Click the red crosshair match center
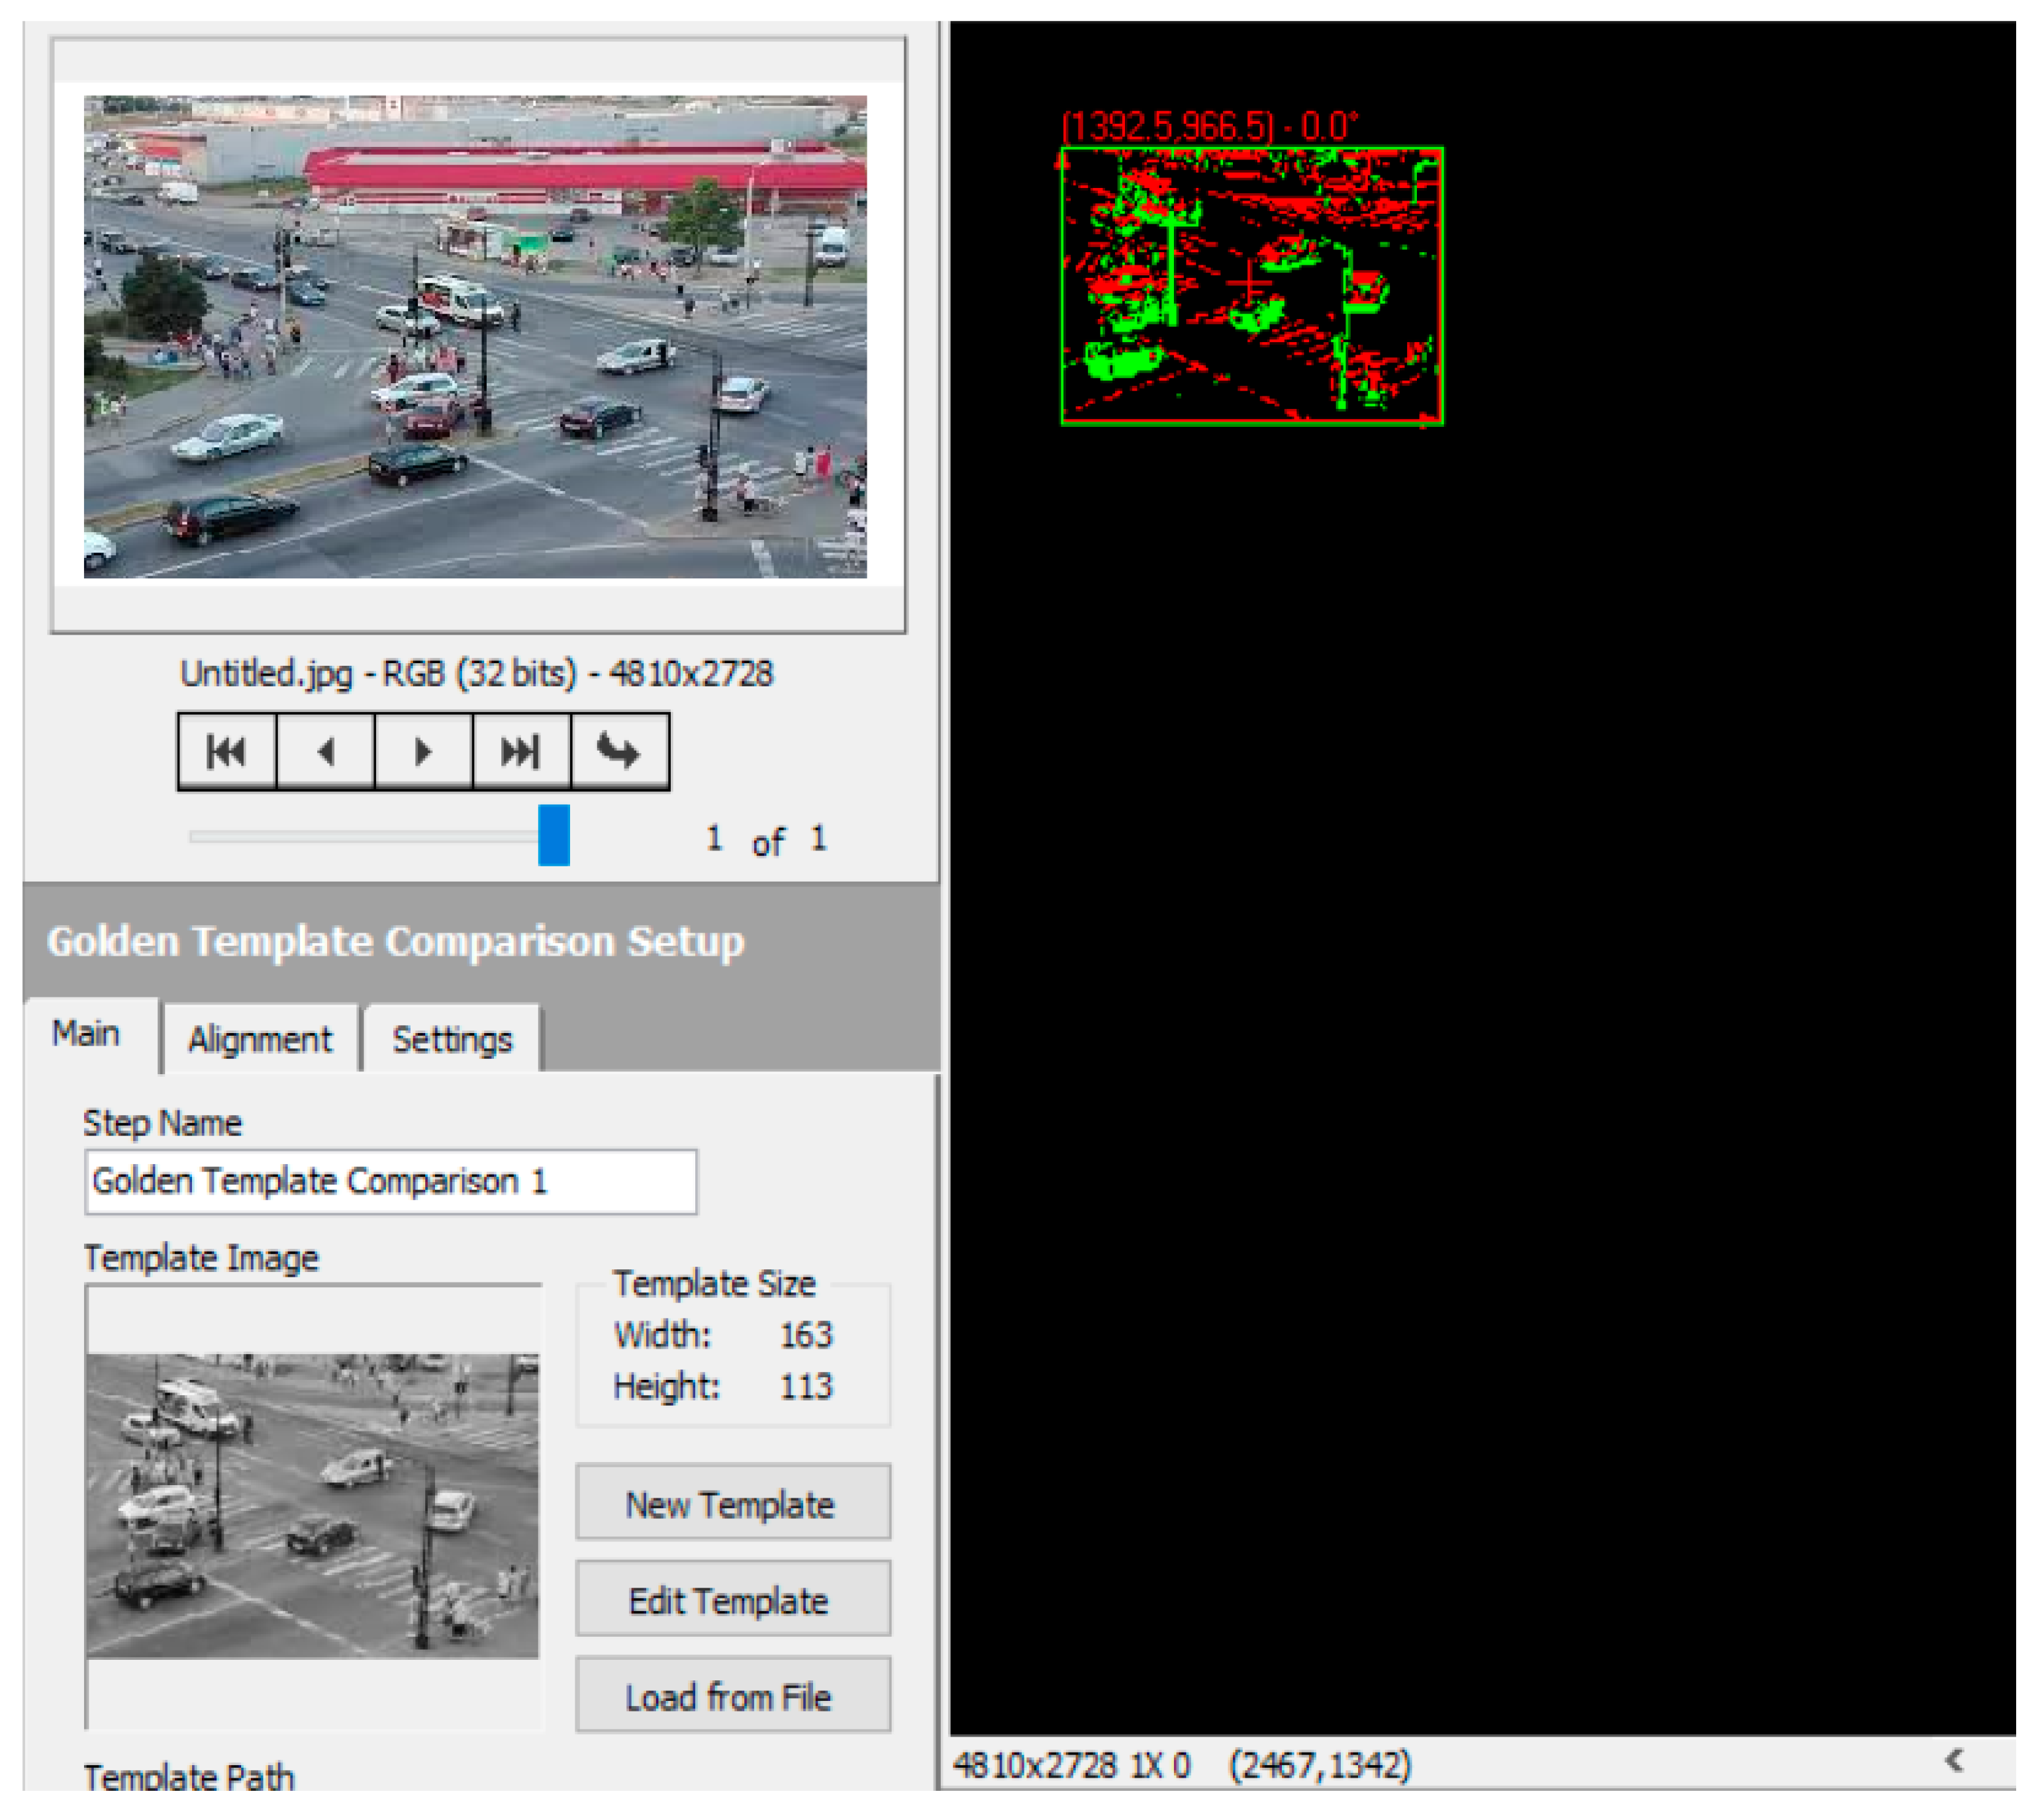Viewport: 2040px width, 1820px height. (x=1249, y=283)
